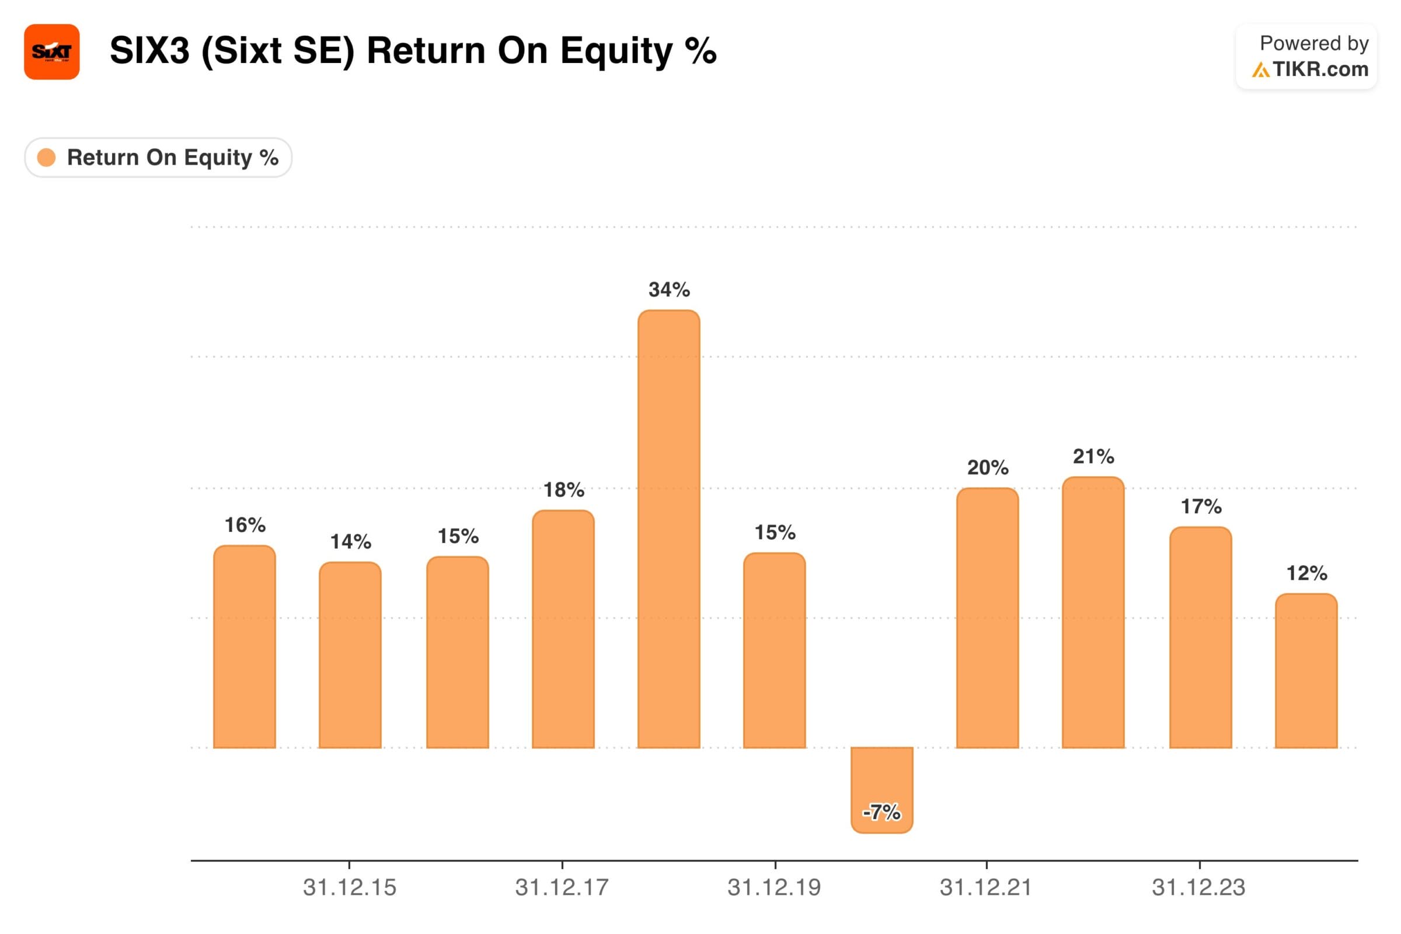
Task: Click the bar labeled 20%
Action: (x=987, y=618)
